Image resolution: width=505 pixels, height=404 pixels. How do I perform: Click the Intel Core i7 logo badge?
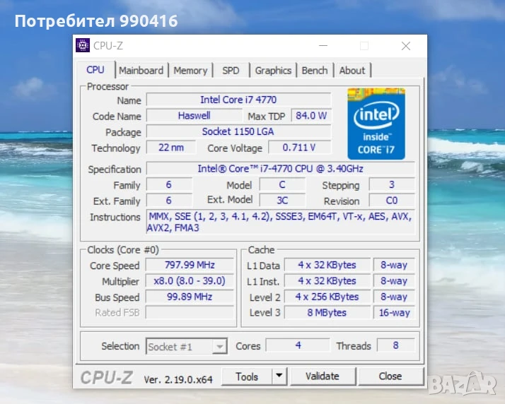click(376, 124)
